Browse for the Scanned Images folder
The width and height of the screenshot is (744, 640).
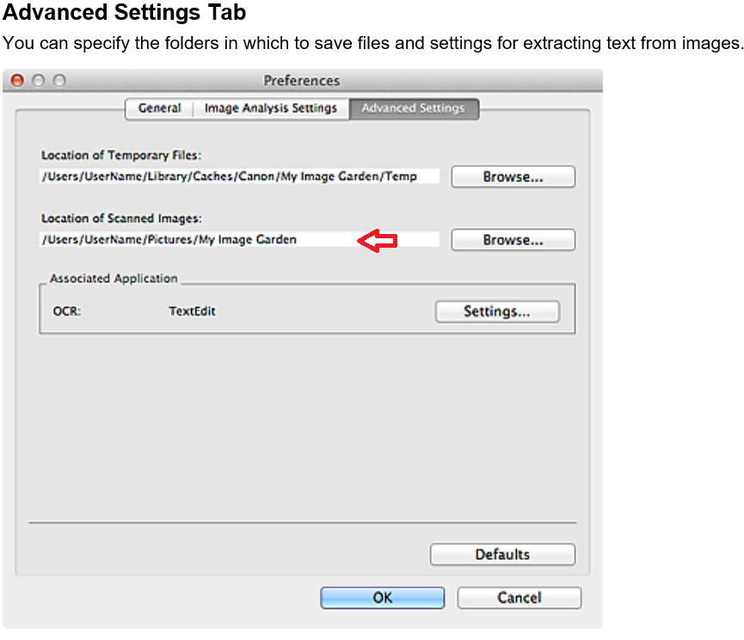click(x=513, y=240)
